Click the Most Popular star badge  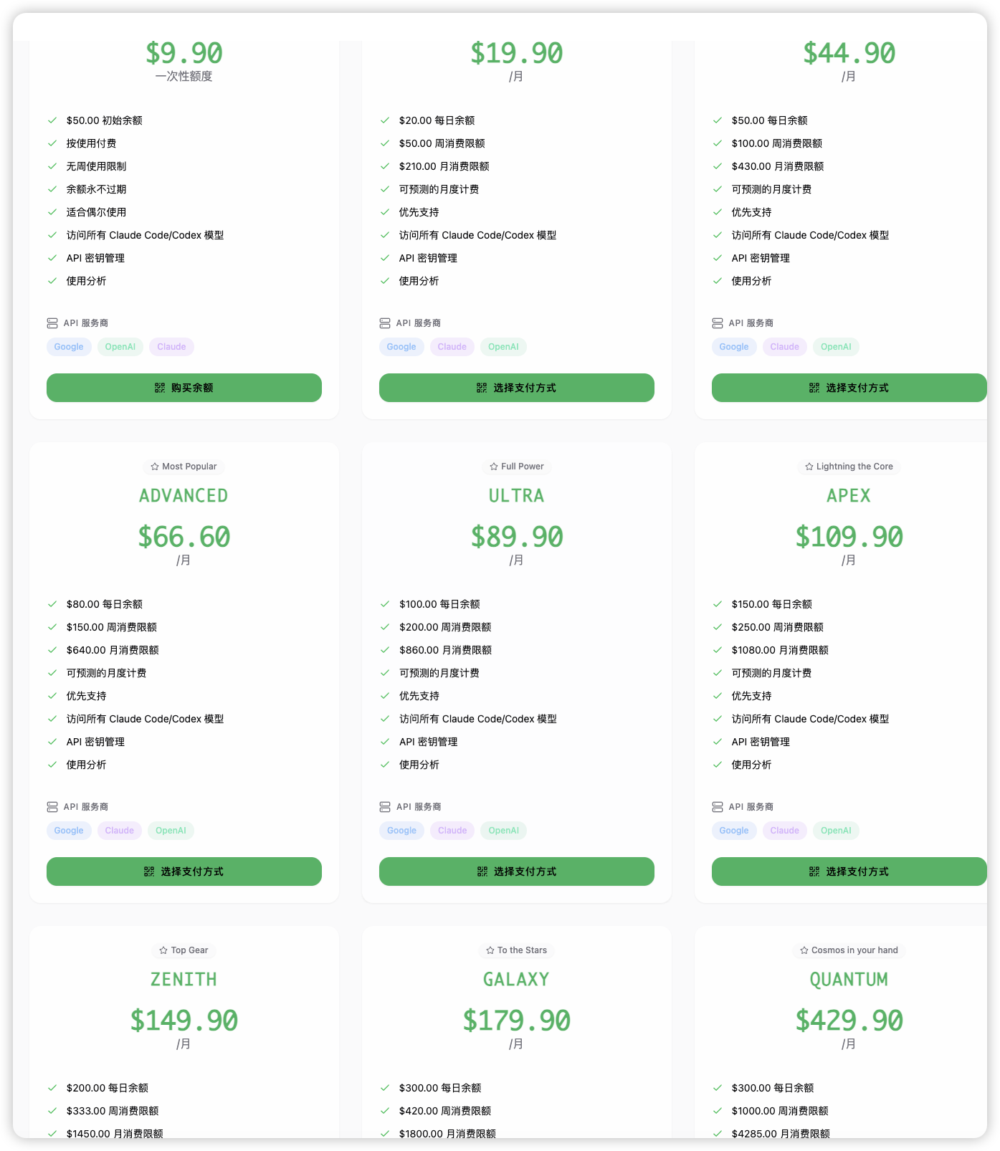coord(184,467)
